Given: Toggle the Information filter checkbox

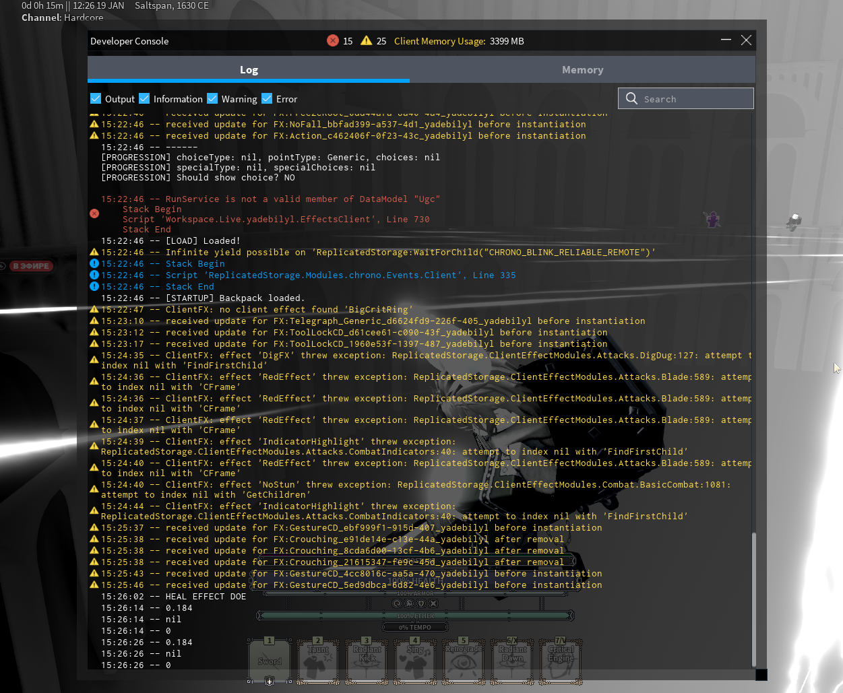Looking at the screenshot, I should pos(144,99).
